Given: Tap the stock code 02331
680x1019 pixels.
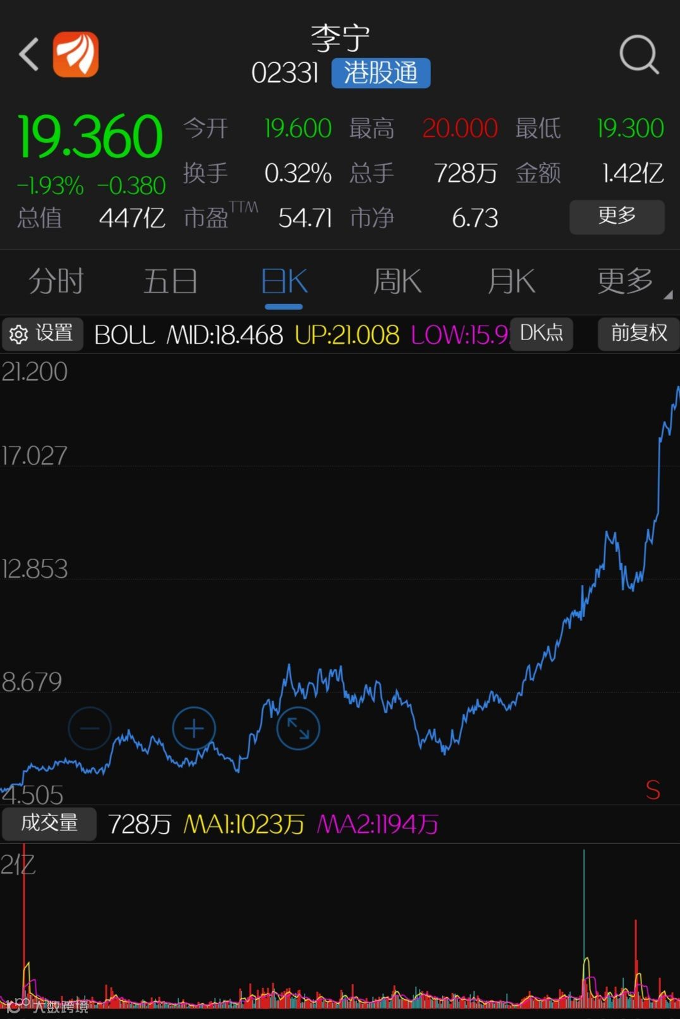Looking at the screenshot, I should coord(285,73).
